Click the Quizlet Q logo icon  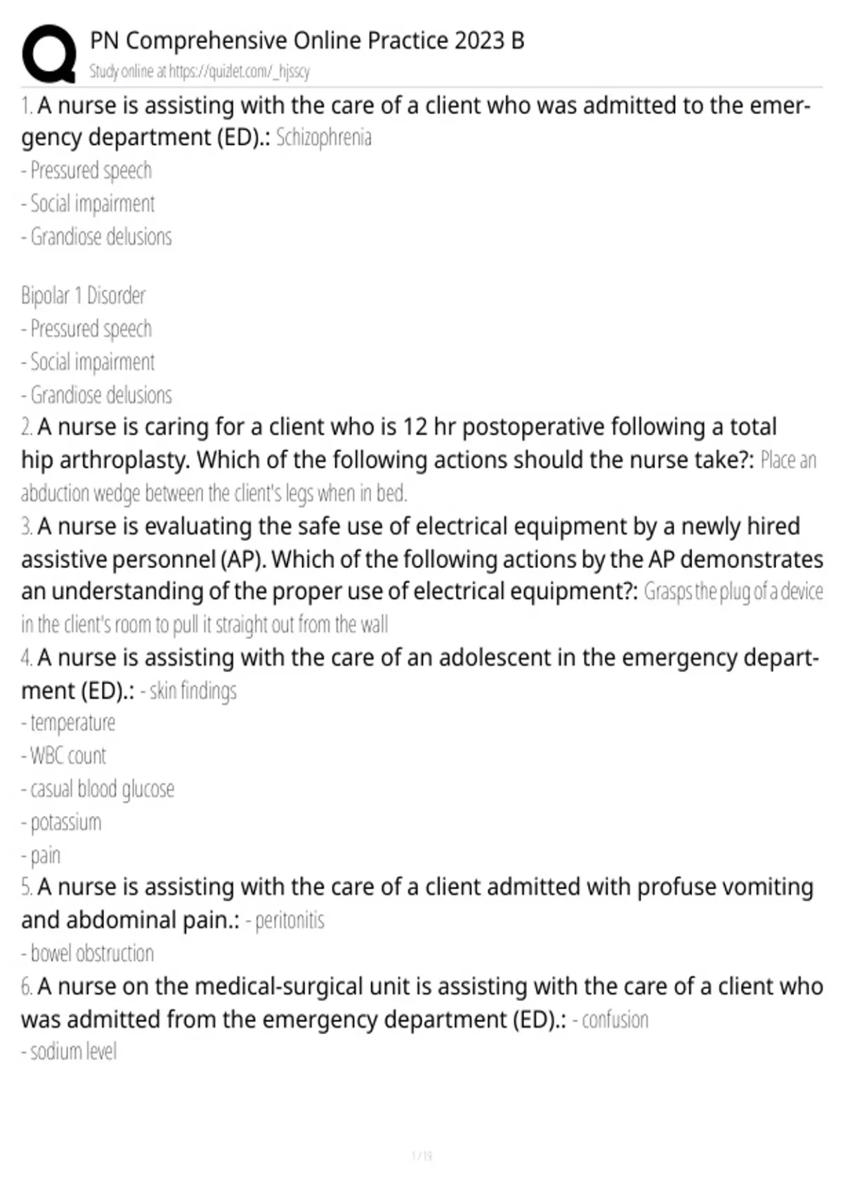click(x=49, y=54)
